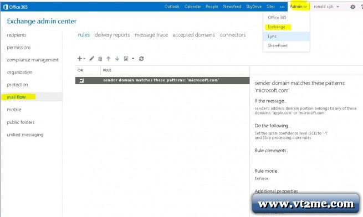The width and height of the screenshot is (363, 217).
Task: Select SharePoint in Admin menu
Action: (x=287, y=45)
